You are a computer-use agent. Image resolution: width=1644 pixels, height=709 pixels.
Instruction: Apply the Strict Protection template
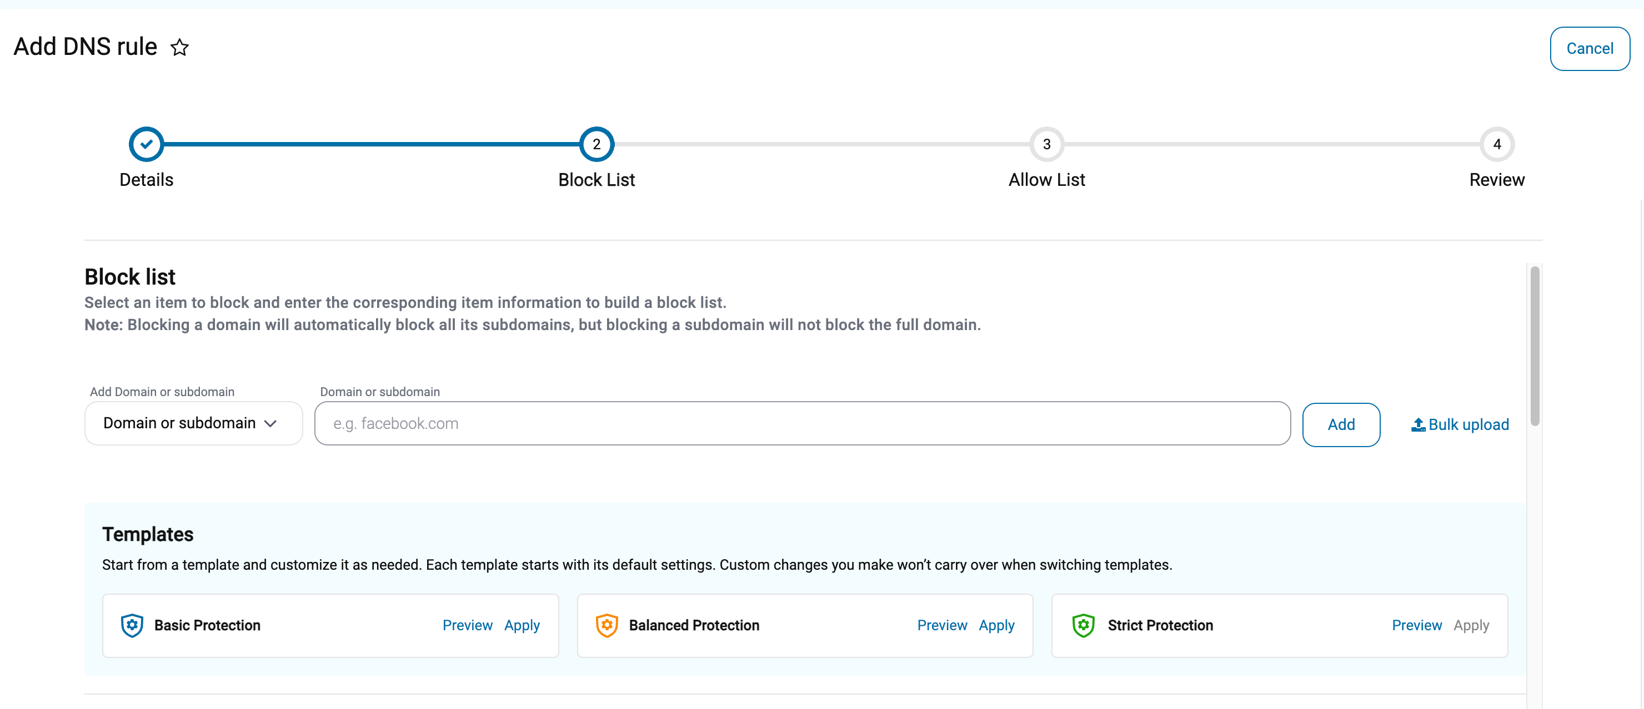1471,625
